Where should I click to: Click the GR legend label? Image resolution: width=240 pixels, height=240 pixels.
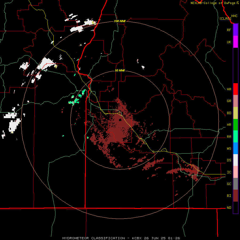coord(229,101)
